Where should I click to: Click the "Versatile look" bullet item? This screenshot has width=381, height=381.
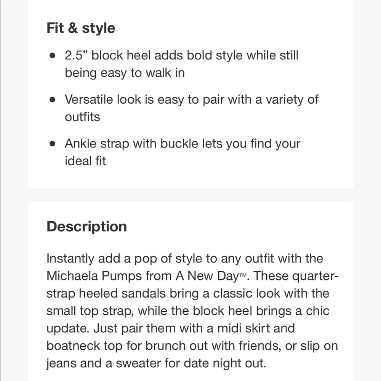[x=191, y=100]
